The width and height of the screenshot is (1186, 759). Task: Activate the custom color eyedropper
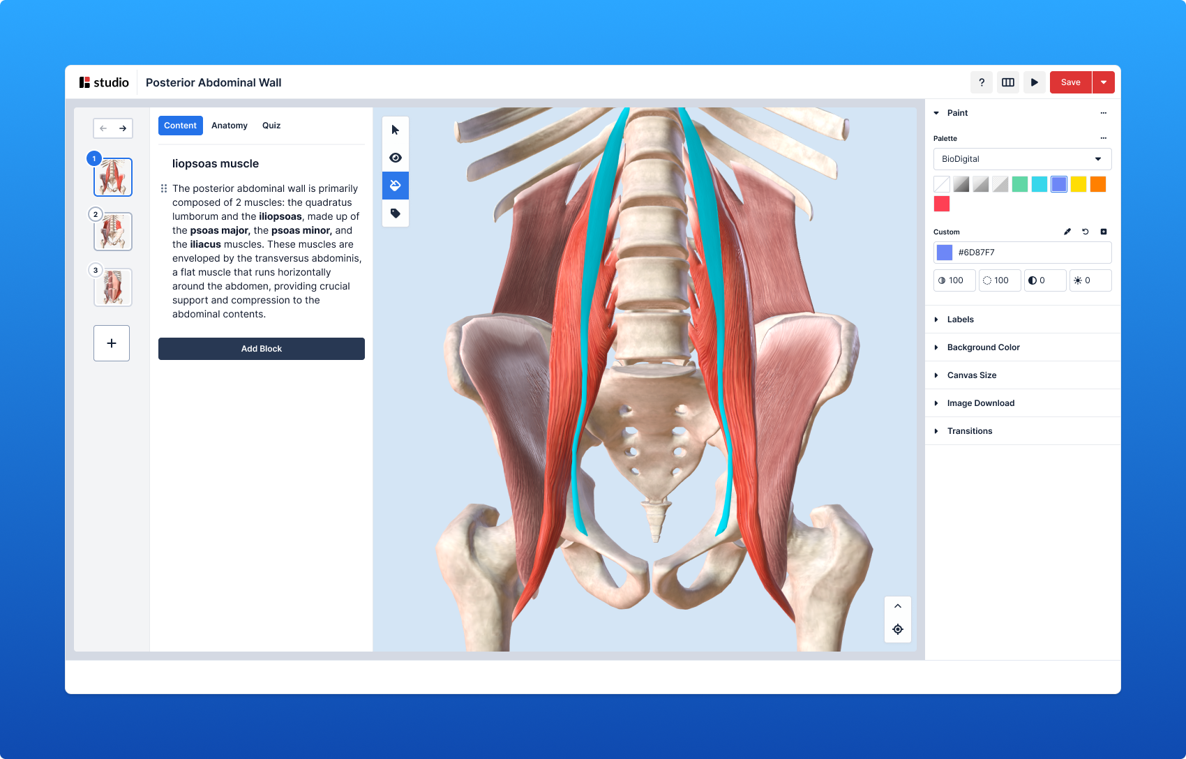pos(1067,232)
